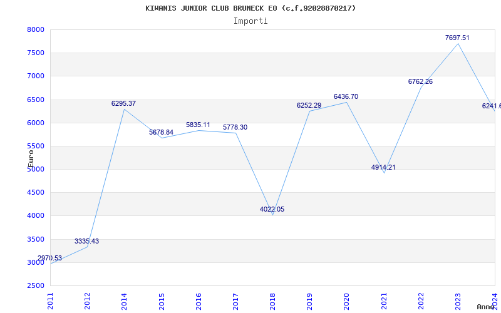Click the 7000 y-axis tick label
The height and width of the screenshot is (313, 501).
point(36,76)
